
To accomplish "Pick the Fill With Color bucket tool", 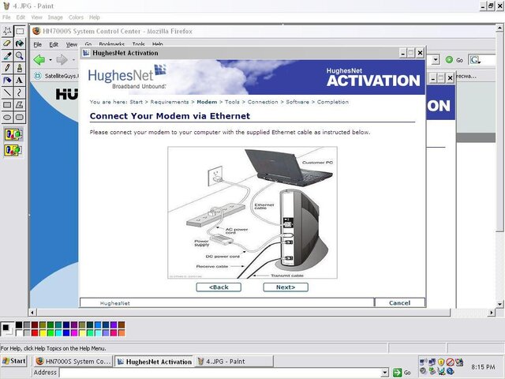I will tap(20, 43).
